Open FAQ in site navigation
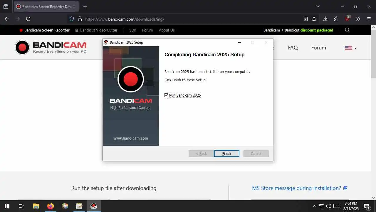 coord(293,48)
